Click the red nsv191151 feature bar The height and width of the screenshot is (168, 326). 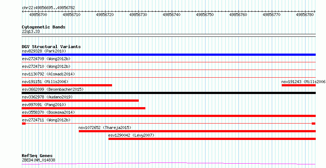tap(67, 85)
